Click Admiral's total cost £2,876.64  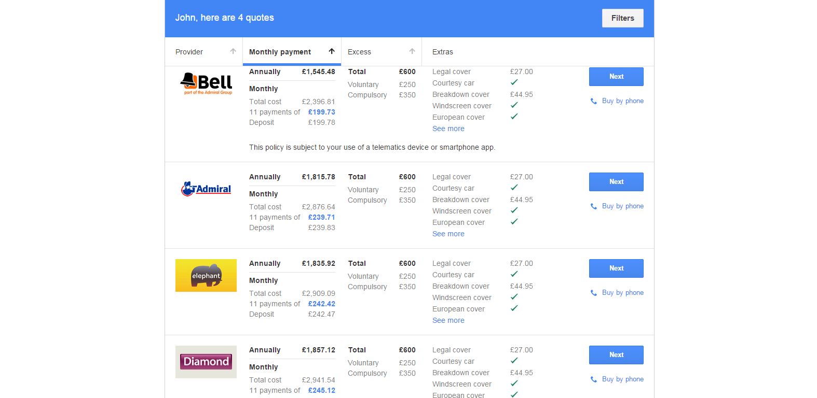[x=319, y=207]
